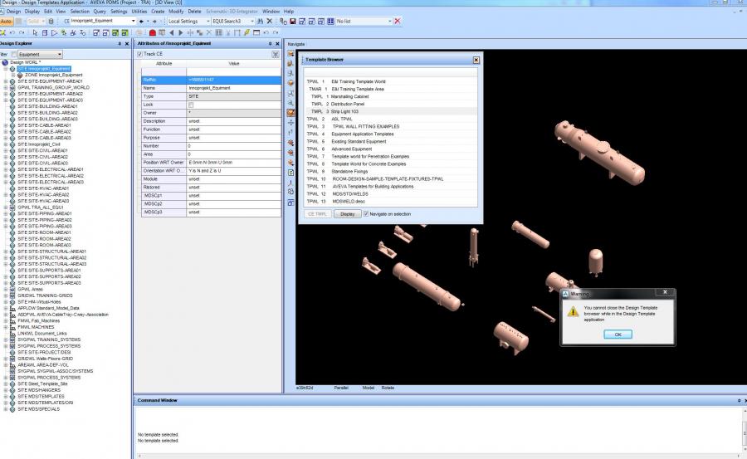The image size is (747, 459).
Task: Open the Create menu
Action: [x=158, y=11]
